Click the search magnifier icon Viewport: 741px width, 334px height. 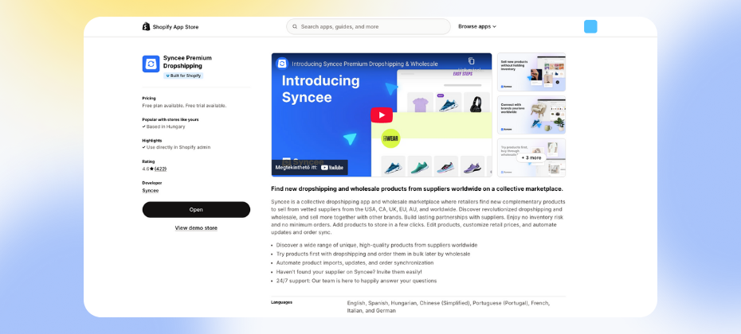295,27
